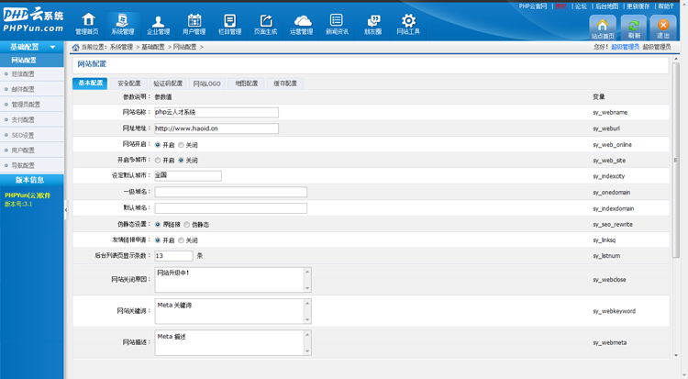
Task: Click the 更新缓存 top link
Action: tap(638, 6)
